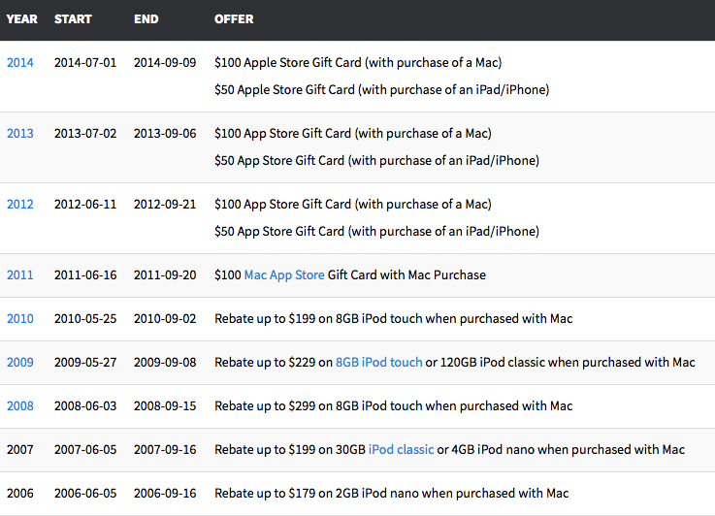Viewport: 715px width, 516px height.
Task: Click the 2006 year cell
Action: click(20, 494)
